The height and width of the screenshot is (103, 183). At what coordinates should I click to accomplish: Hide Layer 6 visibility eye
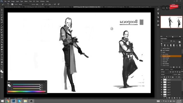coord(162,87)
